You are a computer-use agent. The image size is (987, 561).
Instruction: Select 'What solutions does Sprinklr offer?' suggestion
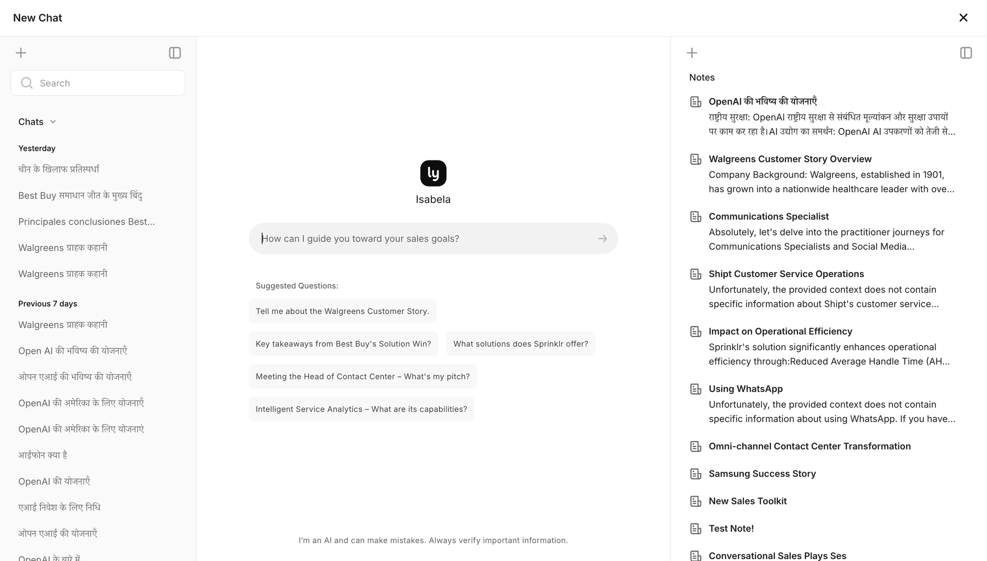(520, 344)
